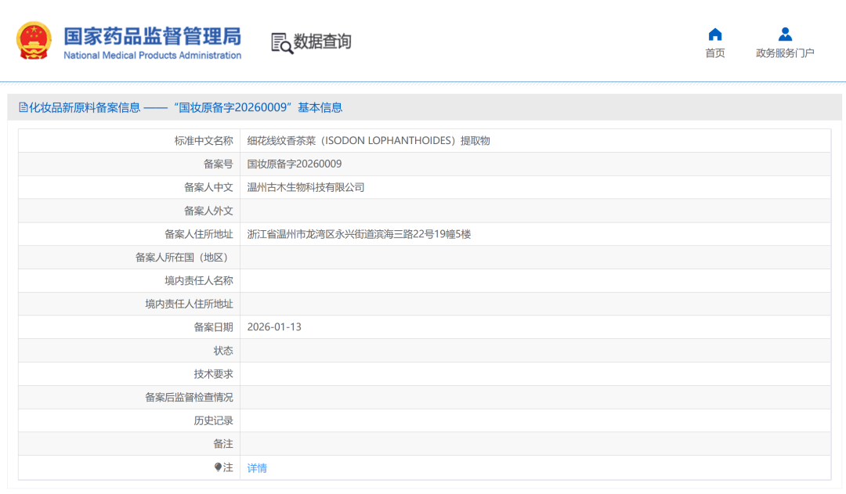Click the 数据查询 magnifier document icon

click(x=281, y=43)
